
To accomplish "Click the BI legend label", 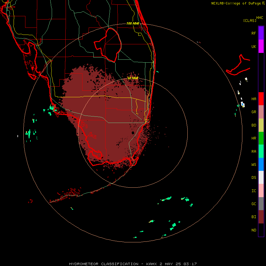I will click(x=254, y=217).
